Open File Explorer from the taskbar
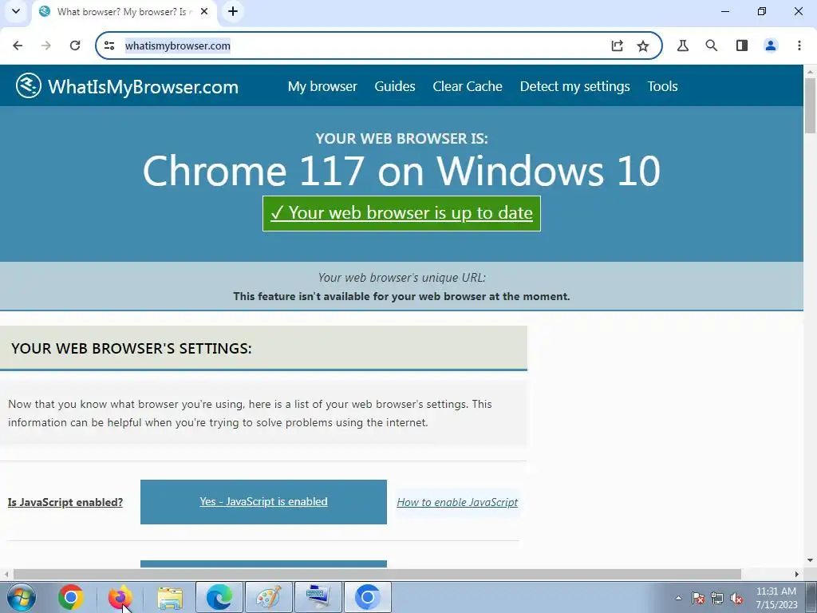817x613 pixels. point(170,597)
